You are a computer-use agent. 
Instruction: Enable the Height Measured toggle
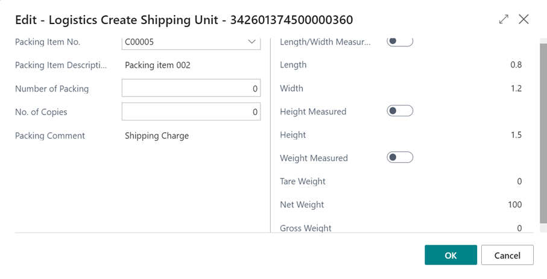click(400, 111)
